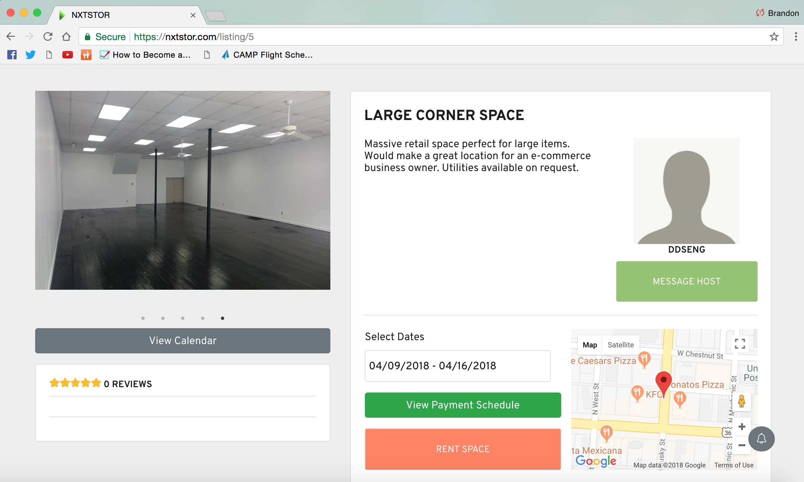Image resolution: width=804 pixels, height=482 pixels.
Task: Click the RENT SPACE button
Action: click(463, 449)
